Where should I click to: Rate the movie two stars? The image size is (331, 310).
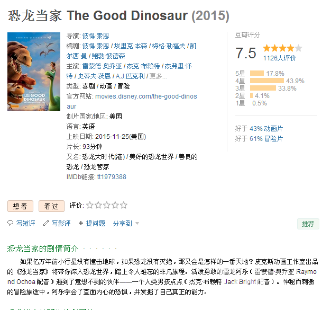[98, 205]
